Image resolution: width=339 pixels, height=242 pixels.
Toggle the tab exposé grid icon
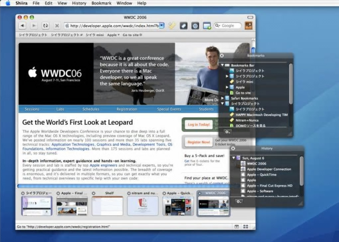point(246,226)
